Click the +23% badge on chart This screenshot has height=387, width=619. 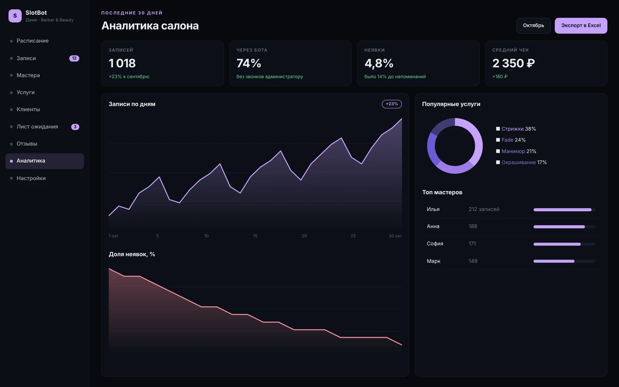[392, 104]
